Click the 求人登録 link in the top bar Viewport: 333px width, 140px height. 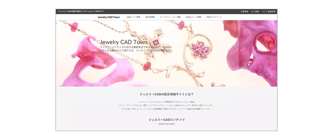(x=255, y=11)
